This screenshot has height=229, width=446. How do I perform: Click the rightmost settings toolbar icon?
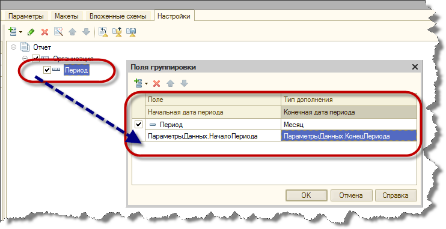tap(131, 32)
